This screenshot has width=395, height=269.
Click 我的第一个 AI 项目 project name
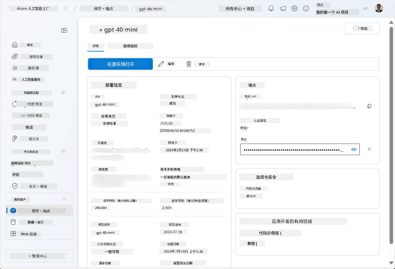tap(332, 12)
